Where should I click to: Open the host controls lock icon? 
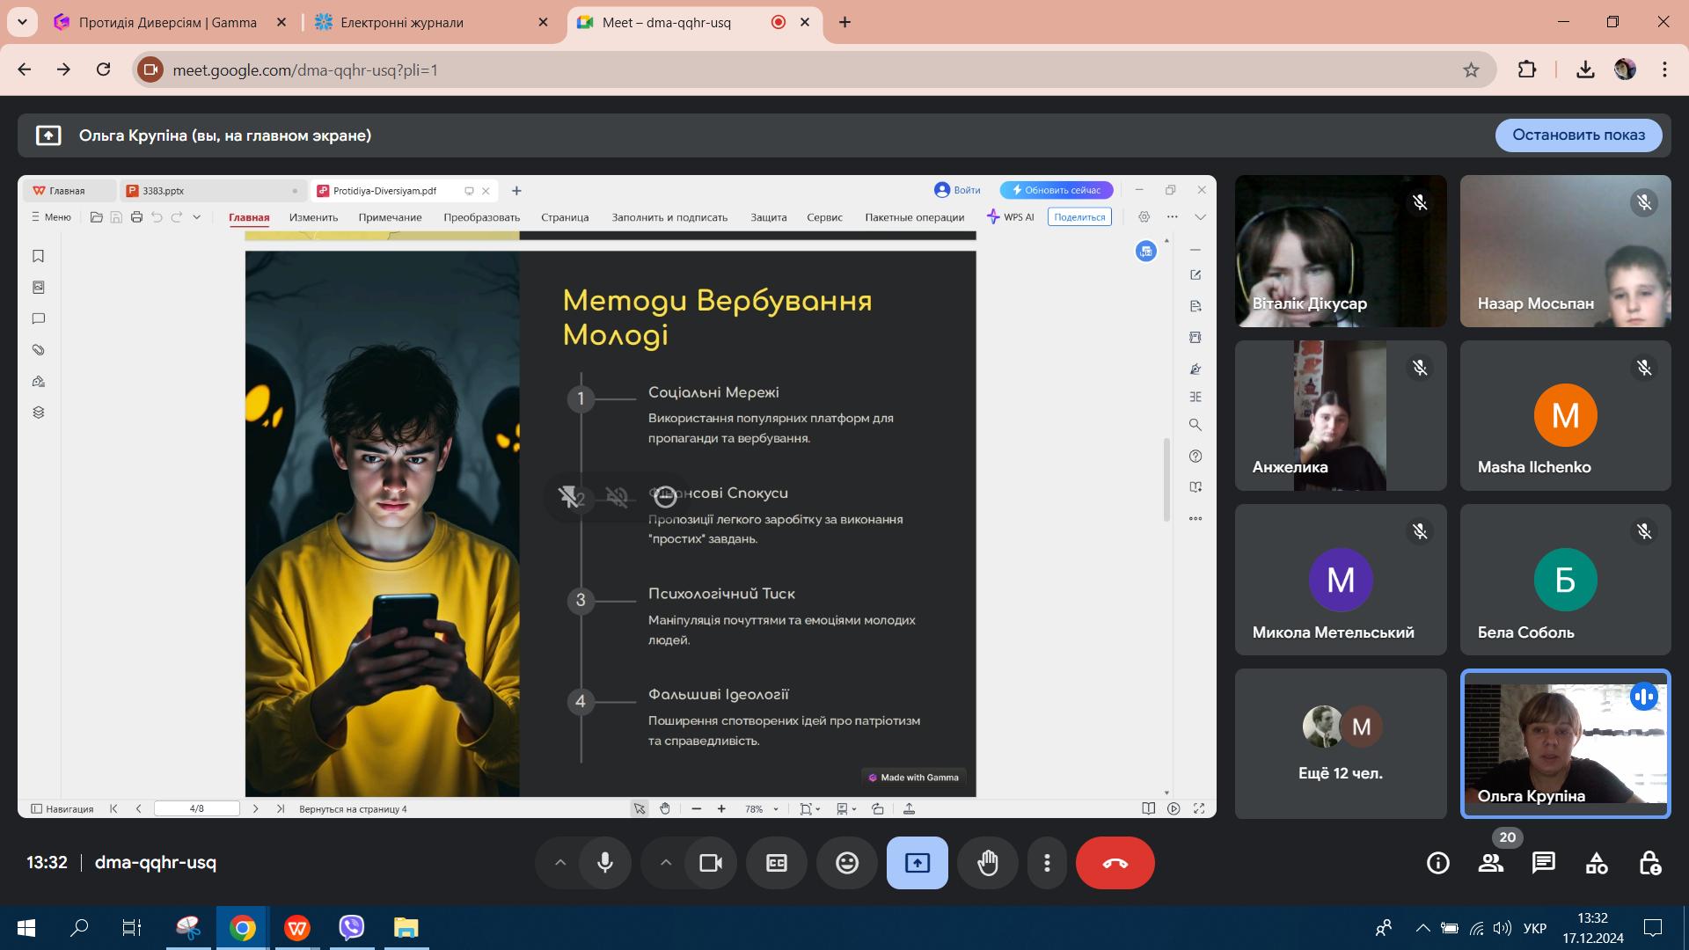click(1649, 863)
